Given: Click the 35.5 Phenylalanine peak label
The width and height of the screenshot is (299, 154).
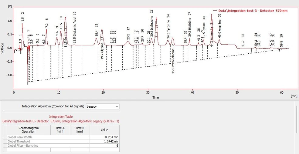Looking at the screenshot, I should pos(173,62).
